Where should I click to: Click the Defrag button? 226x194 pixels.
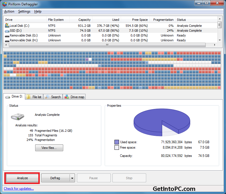pos(55,178)
